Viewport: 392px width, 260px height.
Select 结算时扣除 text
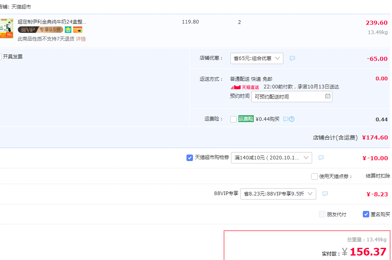377,176
